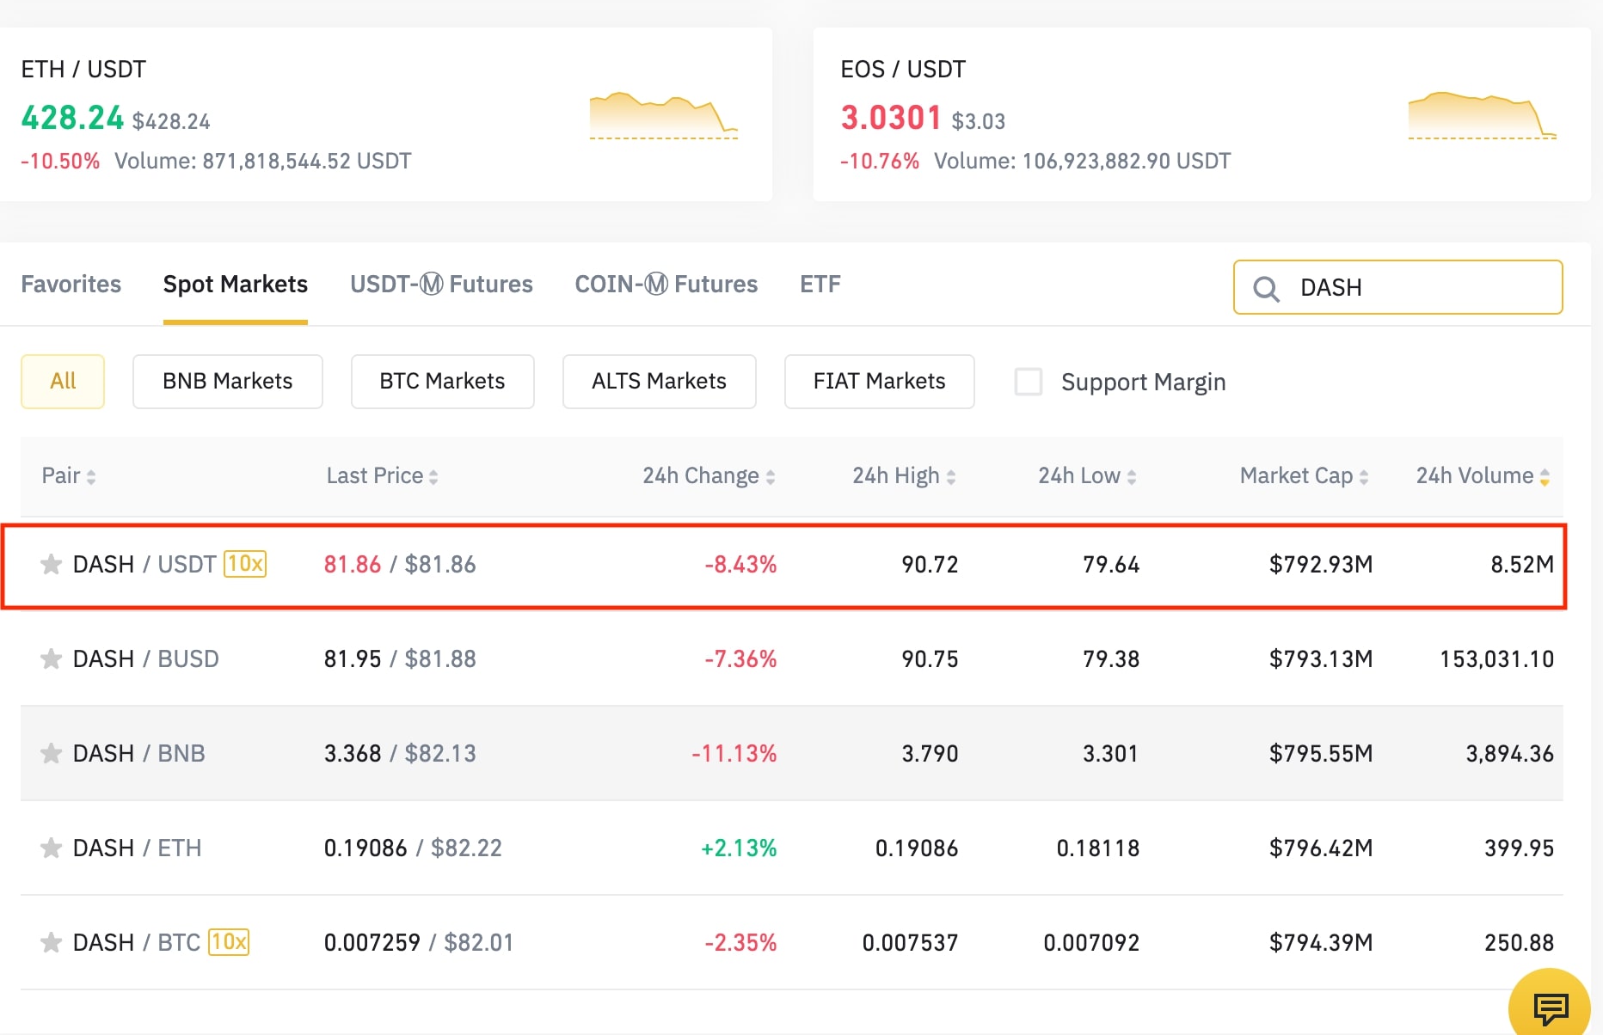Screen dimensions: 1603x1035
Task: Switch to the USDT-M Futures tab
Action: point(440,284)
